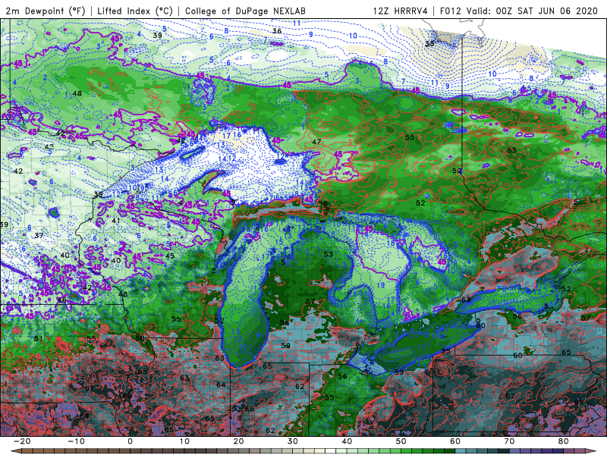The width and height of the screenshot is (607, 455).
Task: Click the "College of DuPage NEXLAB" label
Action: (x=245, y=11)
